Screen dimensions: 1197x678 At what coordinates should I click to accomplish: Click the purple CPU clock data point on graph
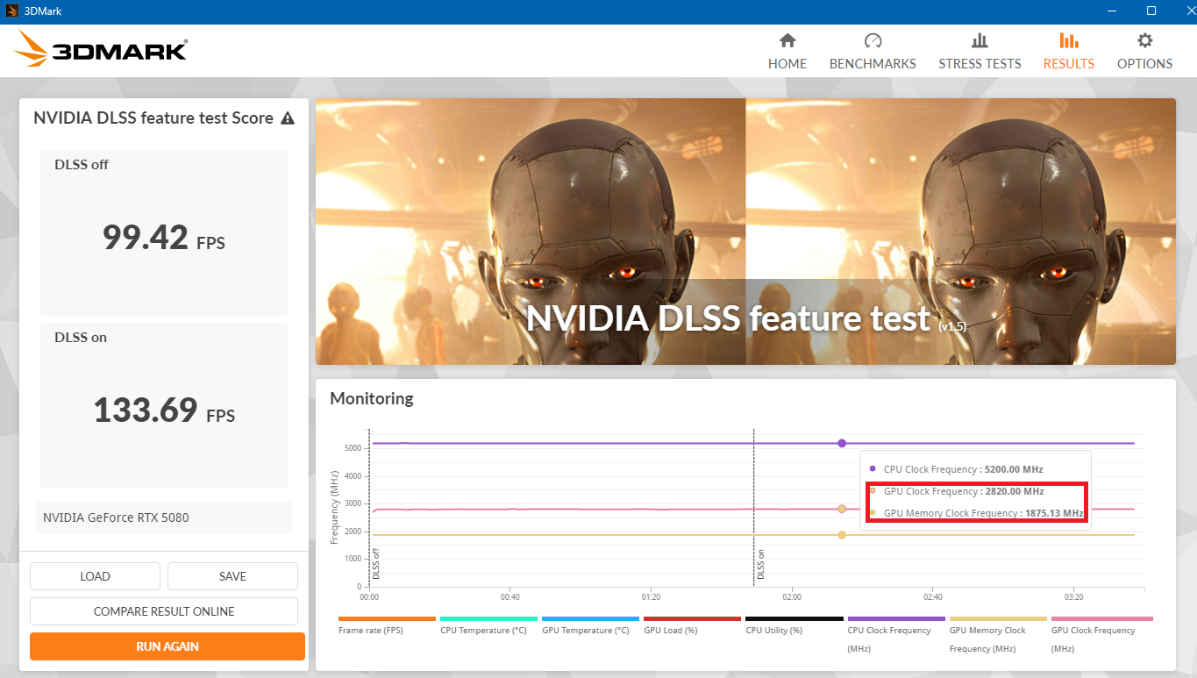point(842,444)
